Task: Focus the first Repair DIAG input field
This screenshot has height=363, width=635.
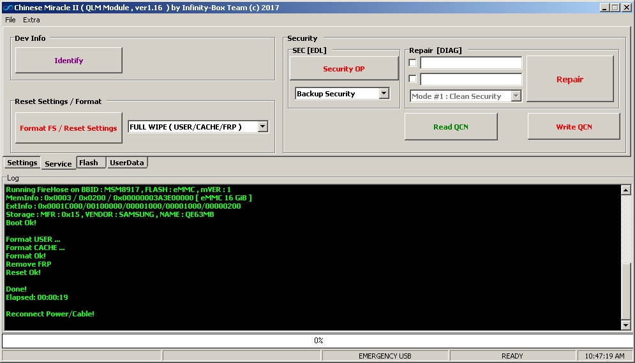Action: (471, 63)
